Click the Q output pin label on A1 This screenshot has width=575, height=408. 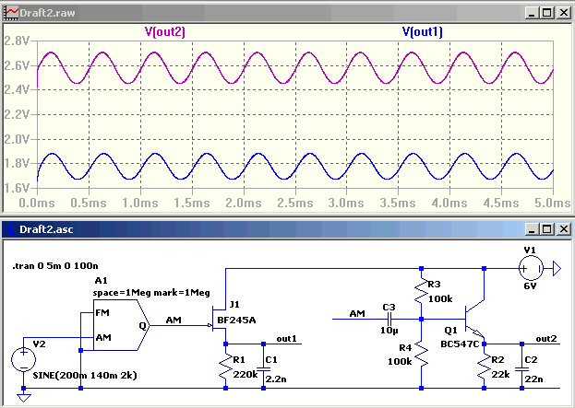click(143, 325)
